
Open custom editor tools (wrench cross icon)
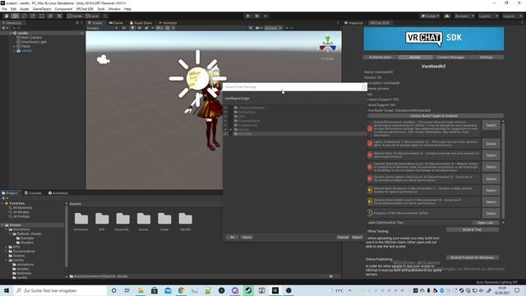[x=59, y=16]
